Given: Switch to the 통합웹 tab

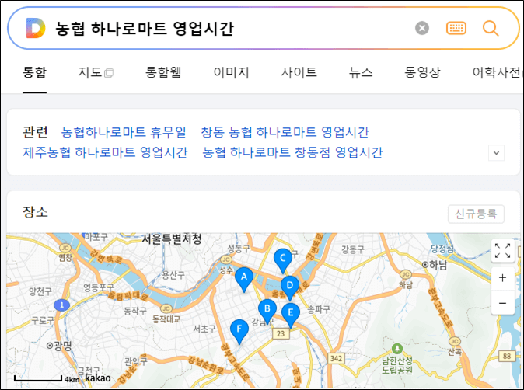Looking at the screenshot, I should click(x=163, y=72).
